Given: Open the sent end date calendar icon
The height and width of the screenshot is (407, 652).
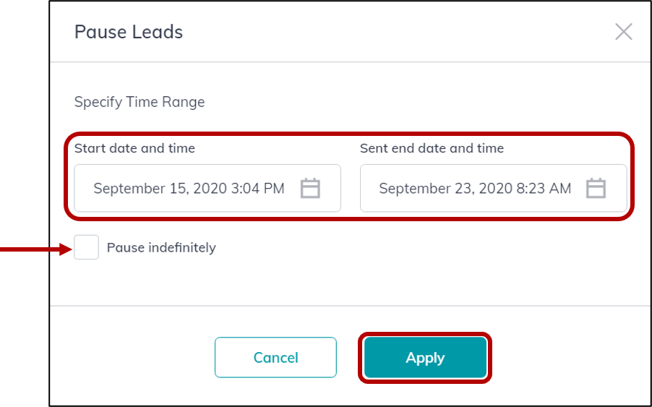Looking at the screenshot, I should point(596,188).
